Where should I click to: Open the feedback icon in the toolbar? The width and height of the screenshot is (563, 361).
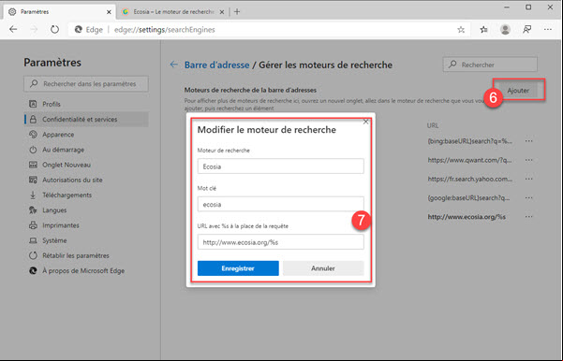pyautogui.click(x=526, y=29)
